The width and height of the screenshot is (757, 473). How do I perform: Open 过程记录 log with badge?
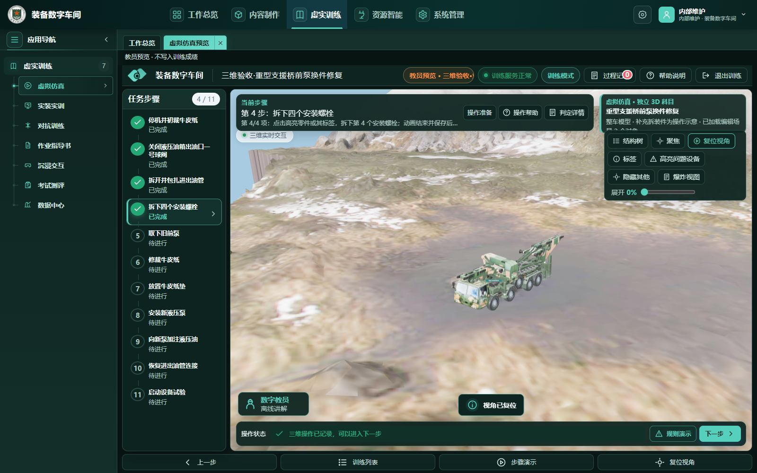[x=609, y=76]
